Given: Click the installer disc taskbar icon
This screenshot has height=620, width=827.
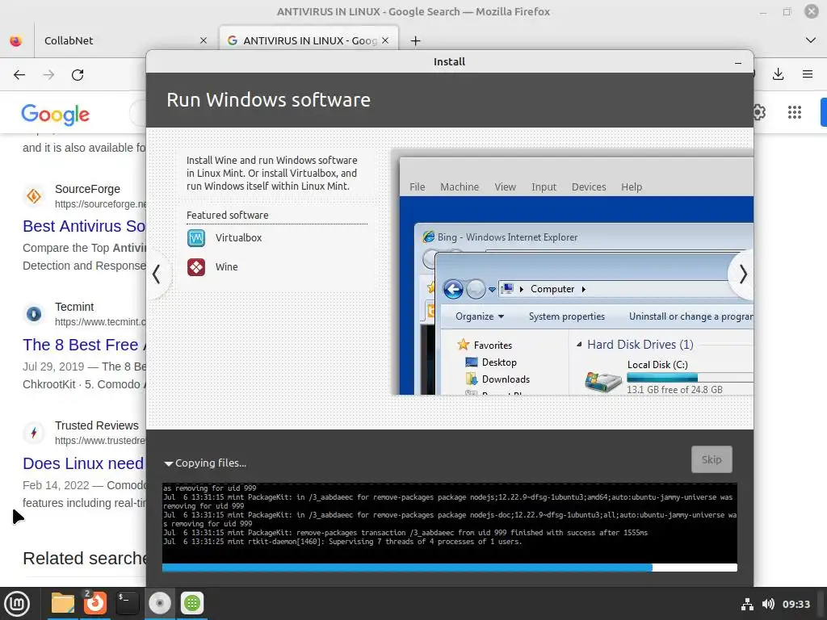Looking at the screenshot, I should pyautogui.click(x=160, y=604).
